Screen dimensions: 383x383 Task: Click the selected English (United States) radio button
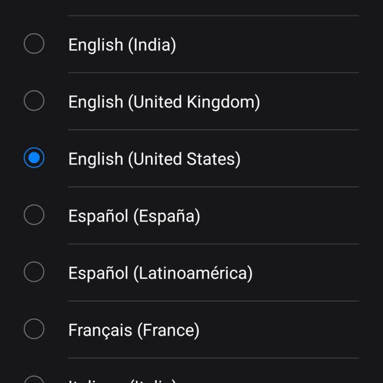coord(34,159)
